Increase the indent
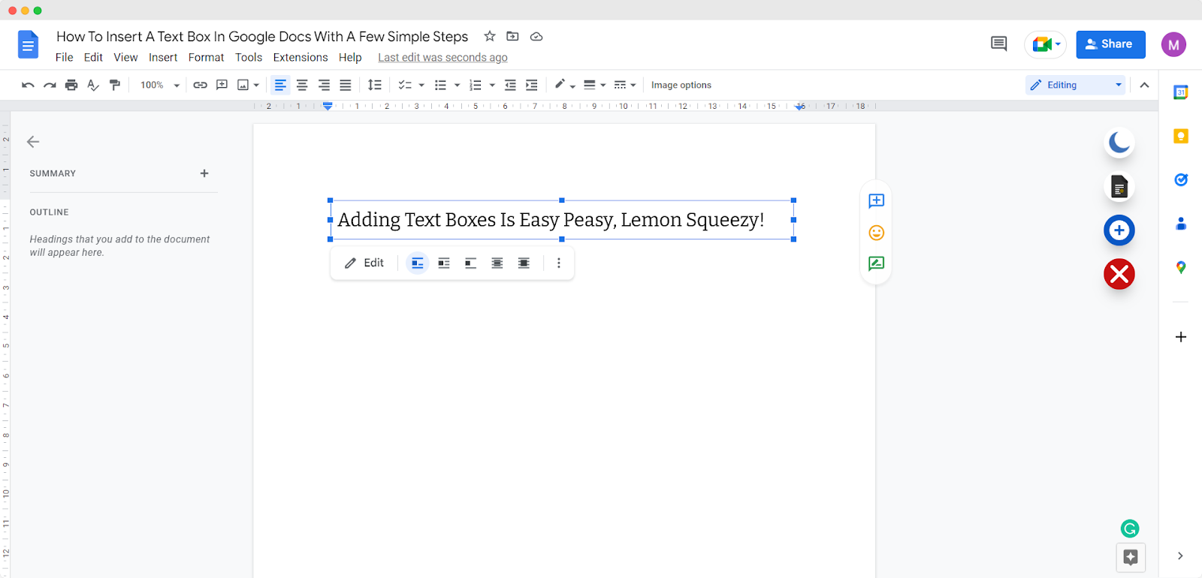Screen dimensions: 1202x578 point(532,85)
